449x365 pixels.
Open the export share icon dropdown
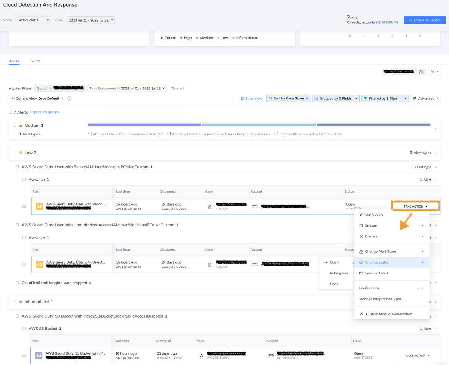(434, 72)
